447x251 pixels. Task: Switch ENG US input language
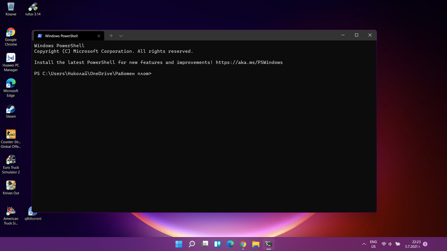(x=373, y=244)
